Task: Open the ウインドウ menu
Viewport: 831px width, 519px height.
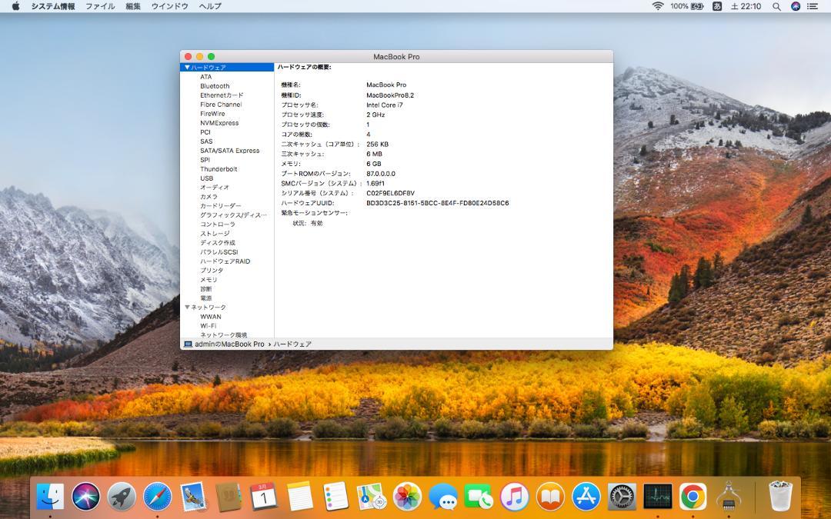Action: [169, 6]
